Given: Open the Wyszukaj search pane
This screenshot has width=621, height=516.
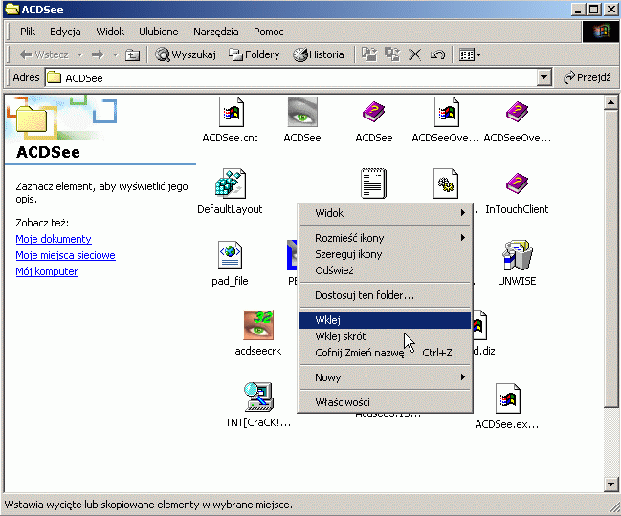Looking at the screenshot, I should coord(186,54).
